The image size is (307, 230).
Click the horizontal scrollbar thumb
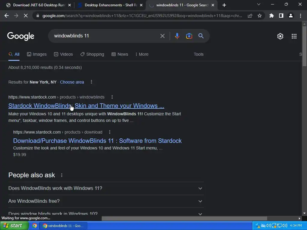[184, 218]
